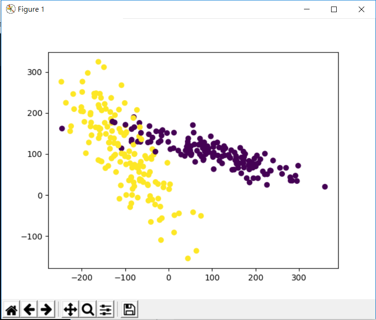376x320 pixels.
Task: Click the isolated purple point at far left
Action: point(62,128)
